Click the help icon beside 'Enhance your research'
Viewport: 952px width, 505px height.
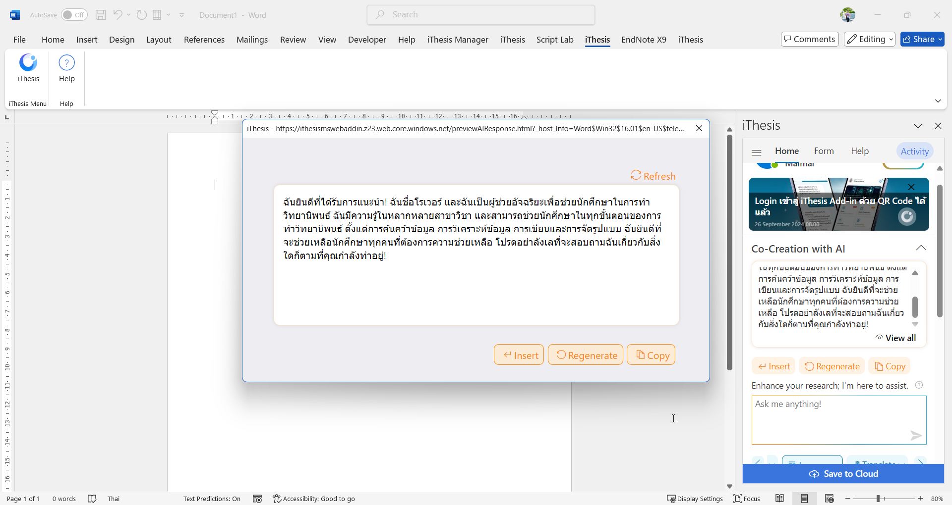(919, 385)
